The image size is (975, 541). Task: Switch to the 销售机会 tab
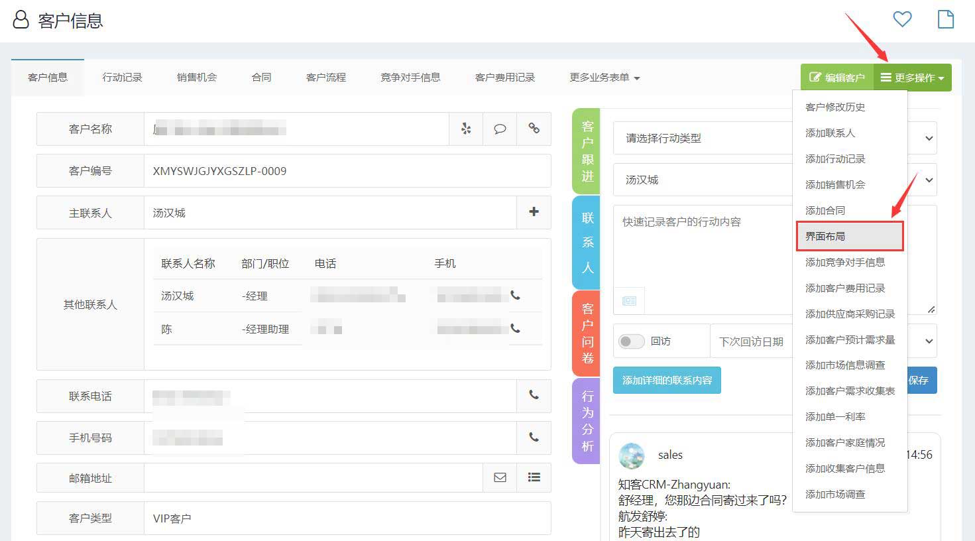(x=197, y=78)
